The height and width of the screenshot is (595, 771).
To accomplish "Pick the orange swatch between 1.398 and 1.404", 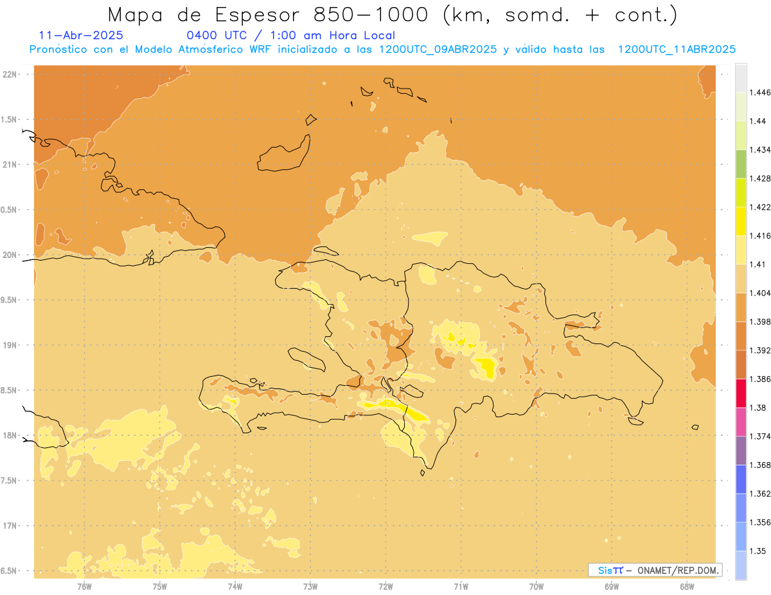I will coord(741,307).
